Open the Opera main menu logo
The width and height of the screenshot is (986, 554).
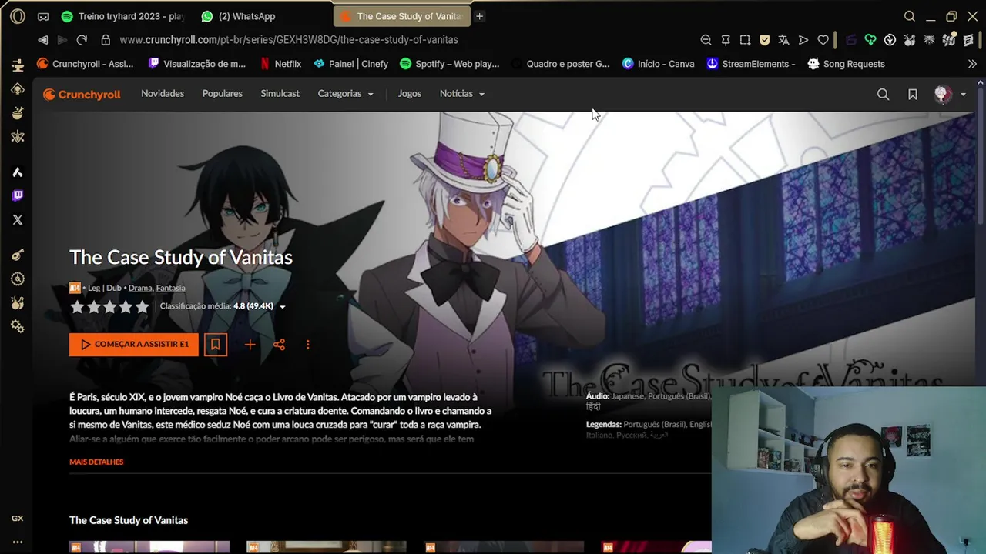[x=18, y=16]
